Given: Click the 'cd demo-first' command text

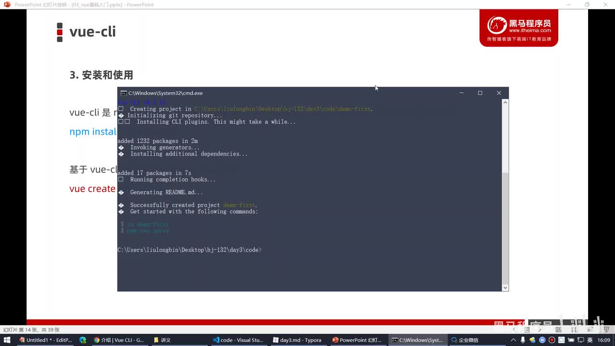Looking at the screenshot, I should 148,224.
